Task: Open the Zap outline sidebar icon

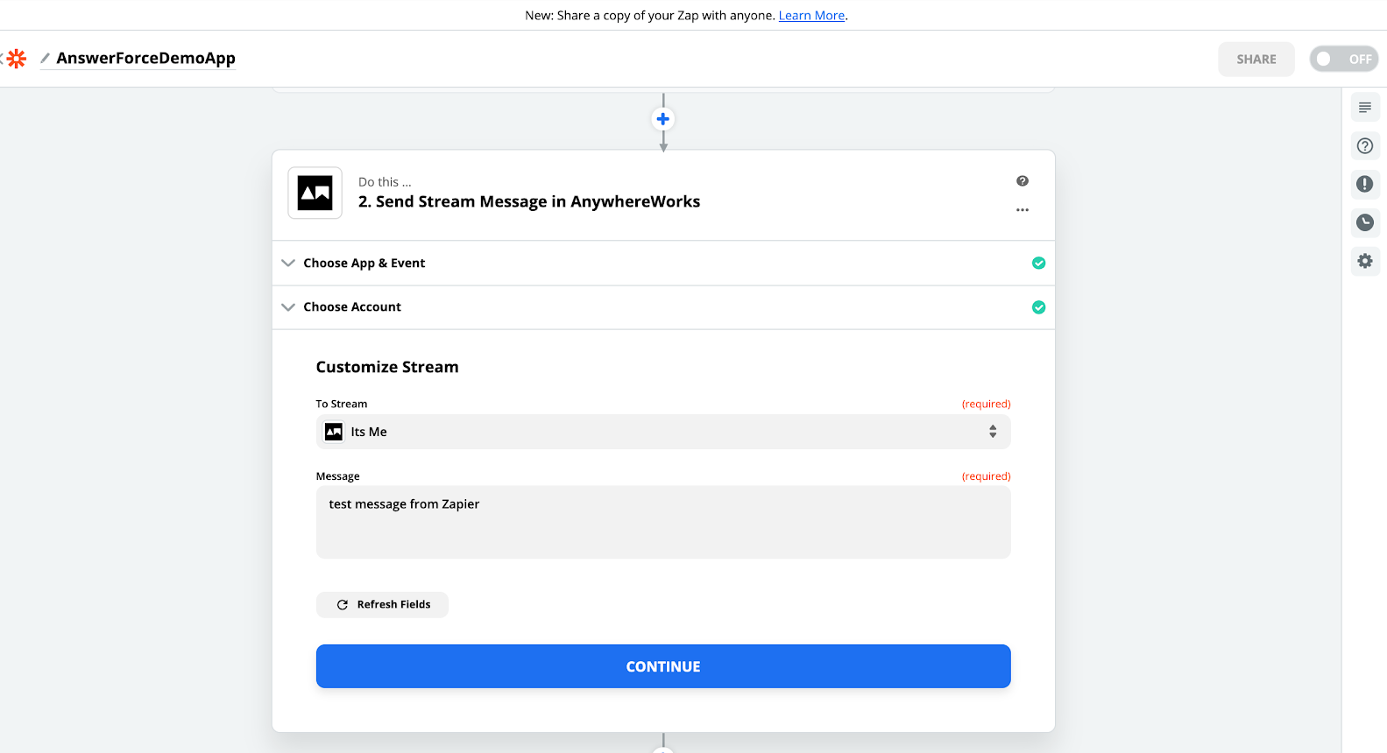Action: tap(1364, 108)
